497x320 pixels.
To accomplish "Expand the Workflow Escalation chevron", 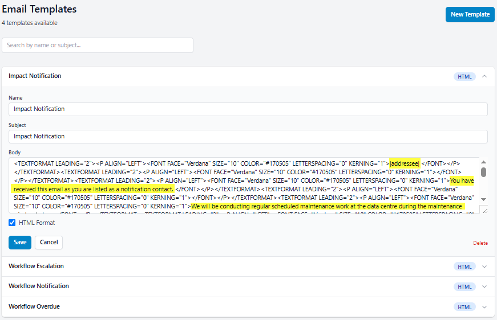I will (484, 266).
